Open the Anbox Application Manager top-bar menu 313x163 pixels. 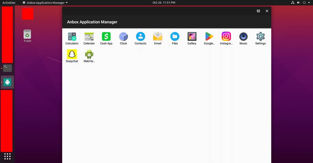pyautogui.click(x=45, y=2)
